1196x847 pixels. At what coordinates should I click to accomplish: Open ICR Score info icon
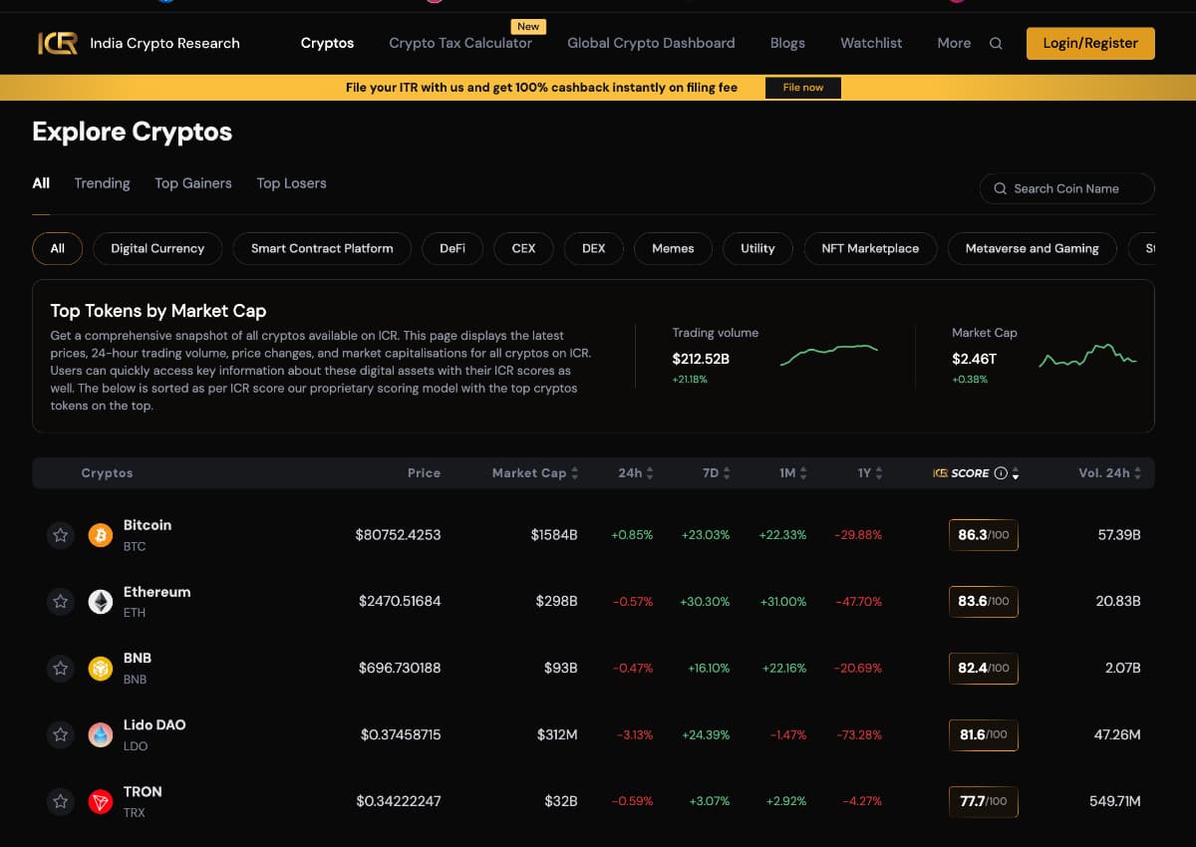pos(1001,473)
